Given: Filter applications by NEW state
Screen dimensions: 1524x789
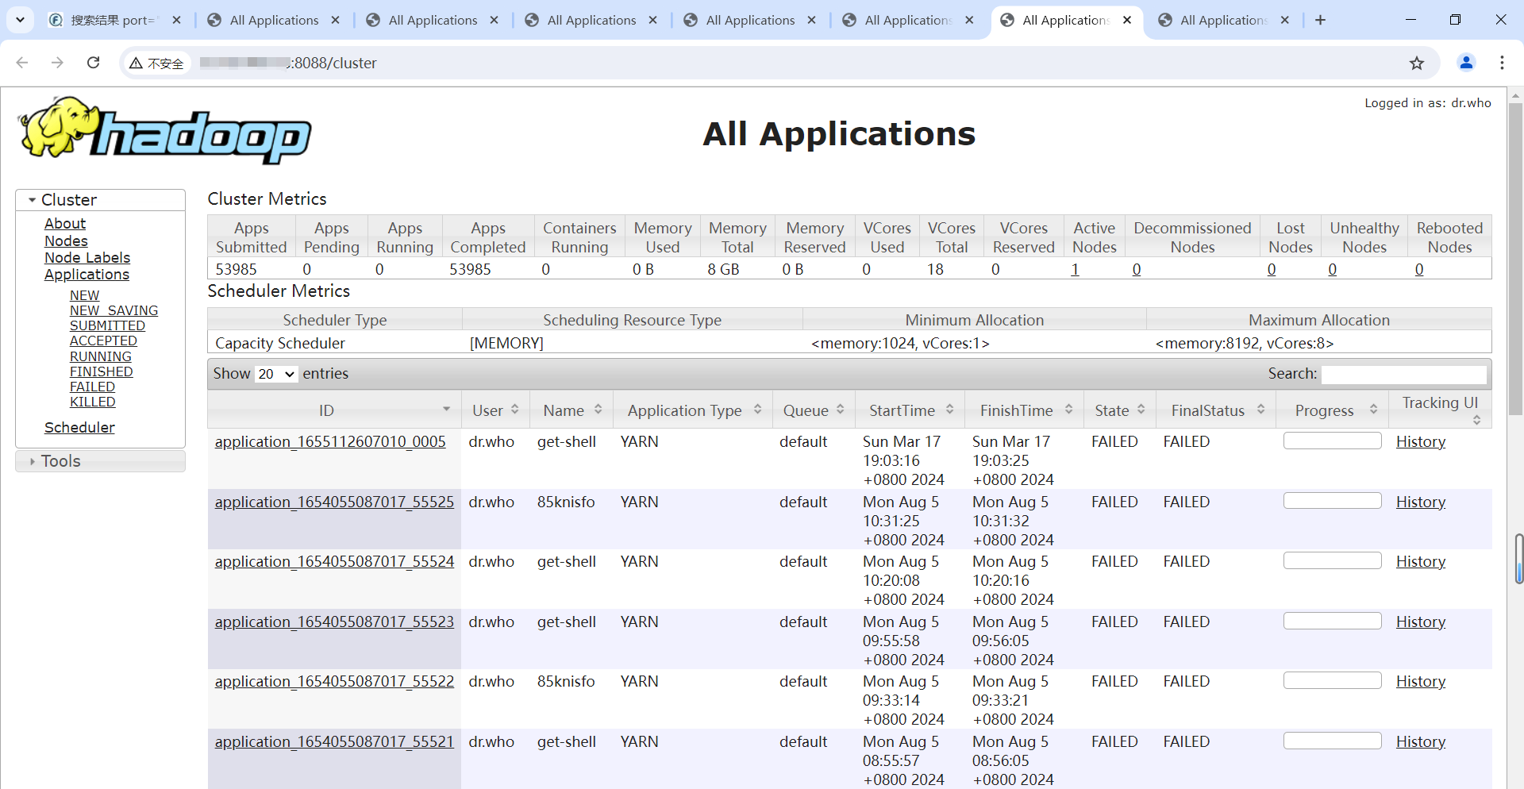Looking at the screenshot, I should [x=84, y=295].
